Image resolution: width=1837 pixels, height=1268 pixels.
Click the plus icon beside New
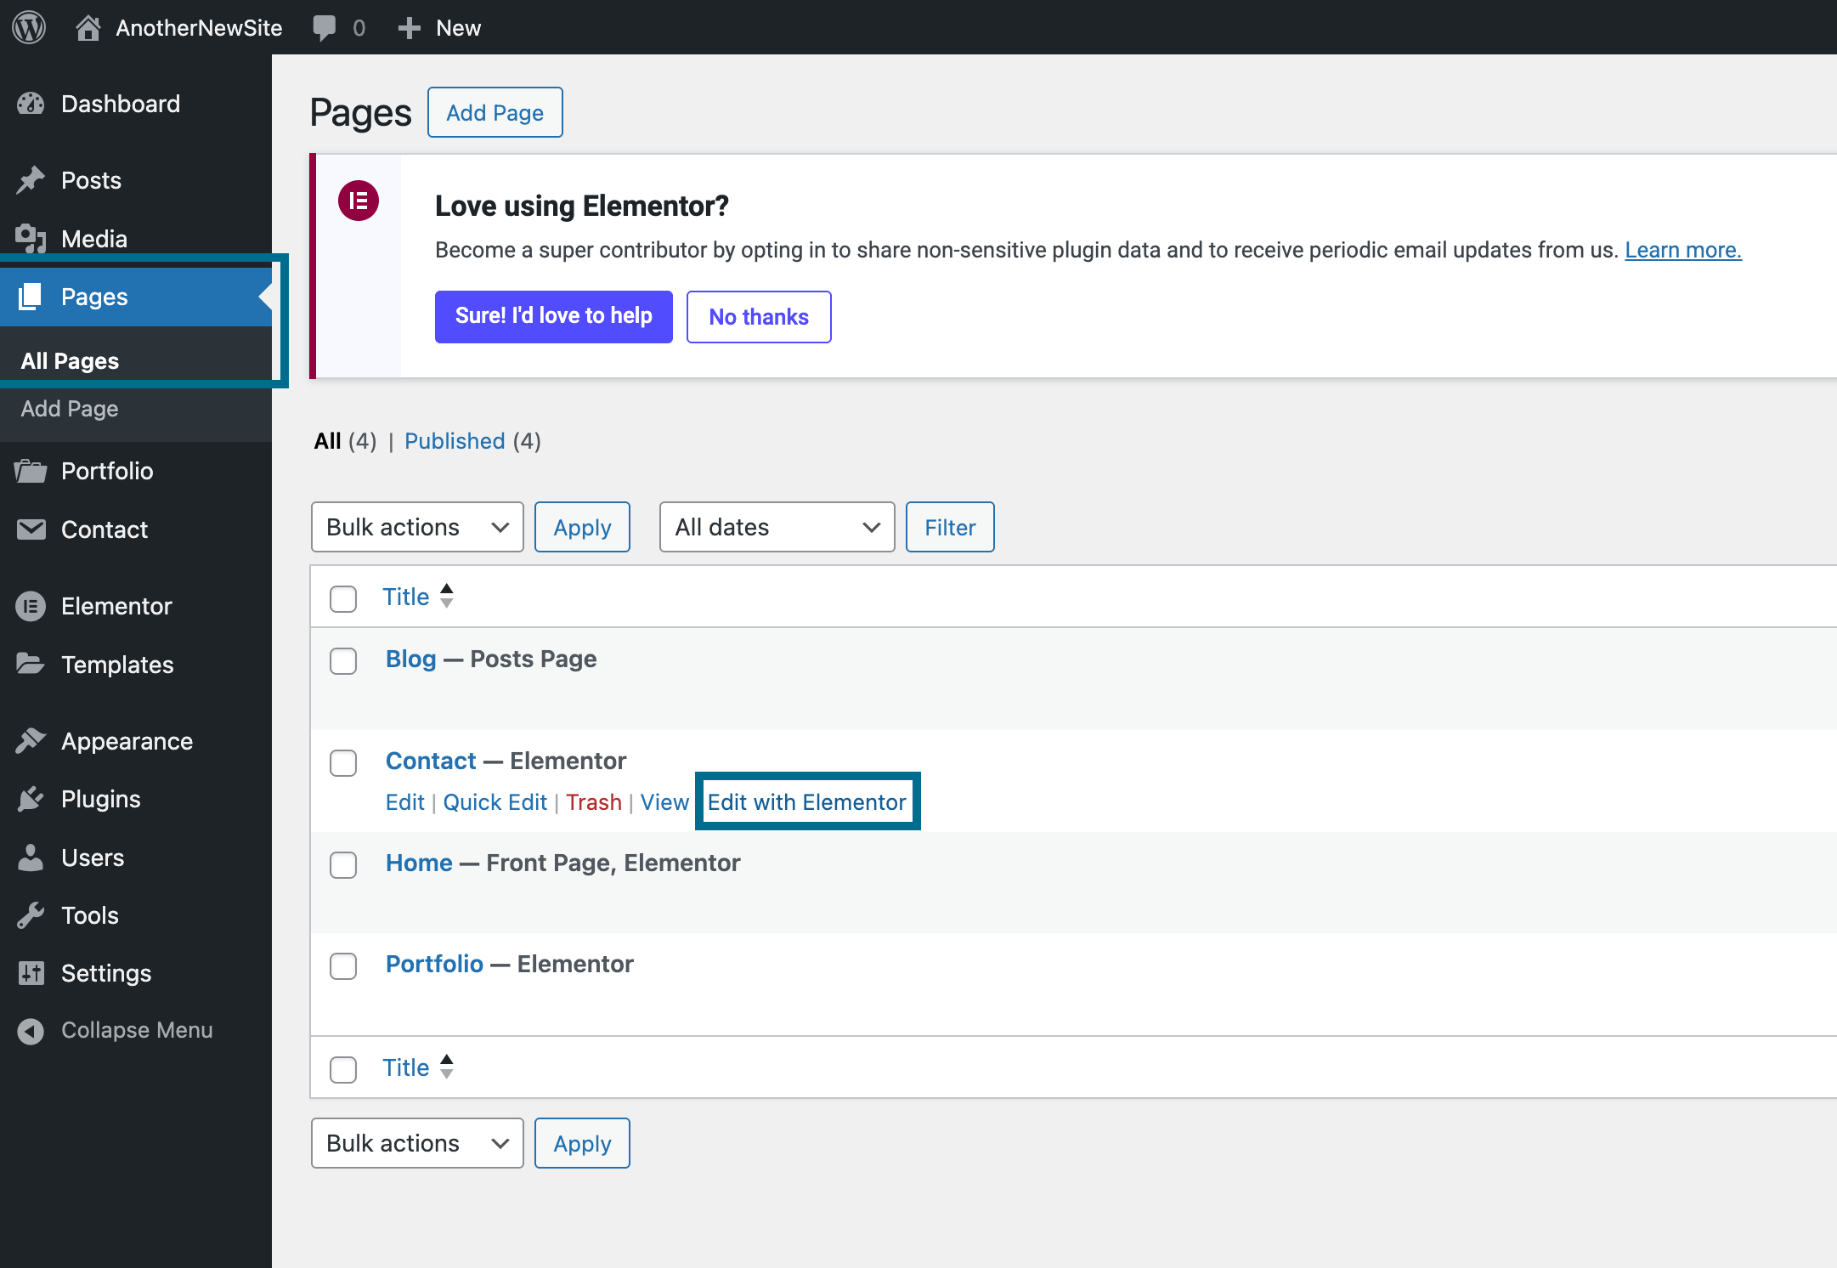coord(409,28)
